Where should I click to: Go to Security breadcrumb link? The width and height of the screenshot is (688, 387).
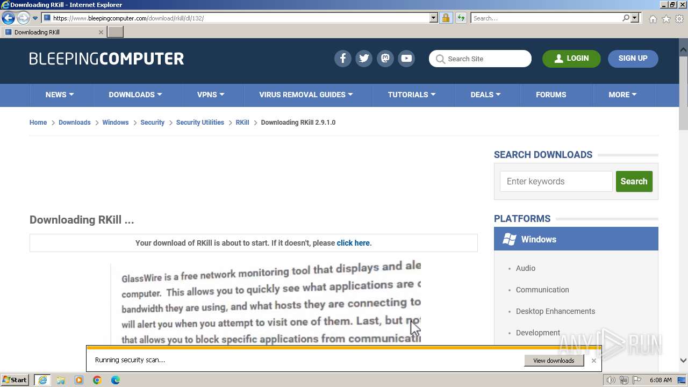152,123
